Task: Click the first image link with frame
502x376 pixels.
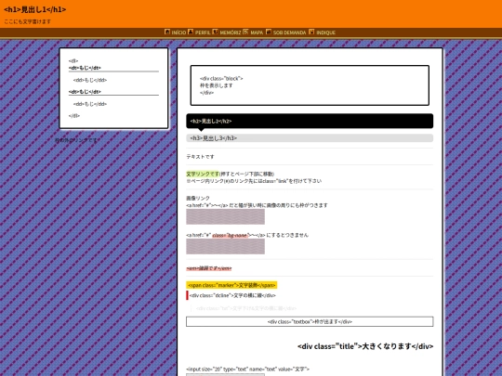Action: [225, 216]
